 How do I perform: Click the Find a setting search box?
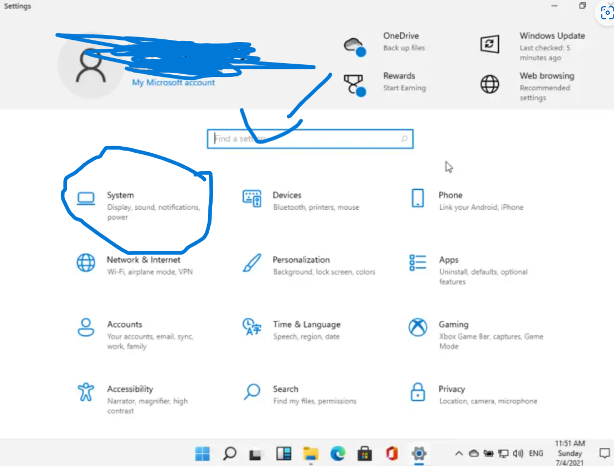[x=310, y=138]
